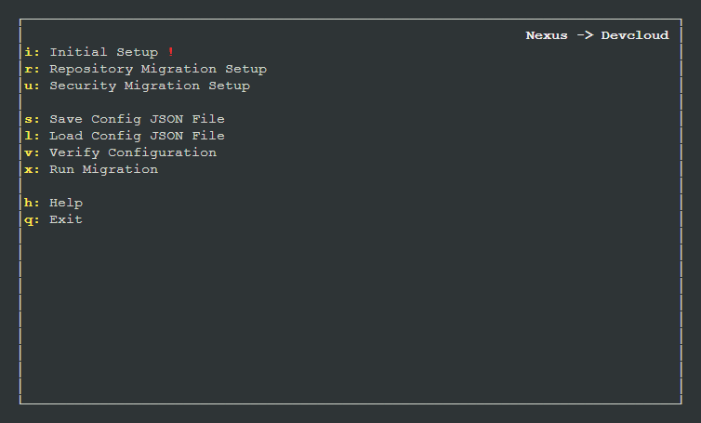Select Repository Migration Setup option
701x423 pixels.
(x=157, y=69)
